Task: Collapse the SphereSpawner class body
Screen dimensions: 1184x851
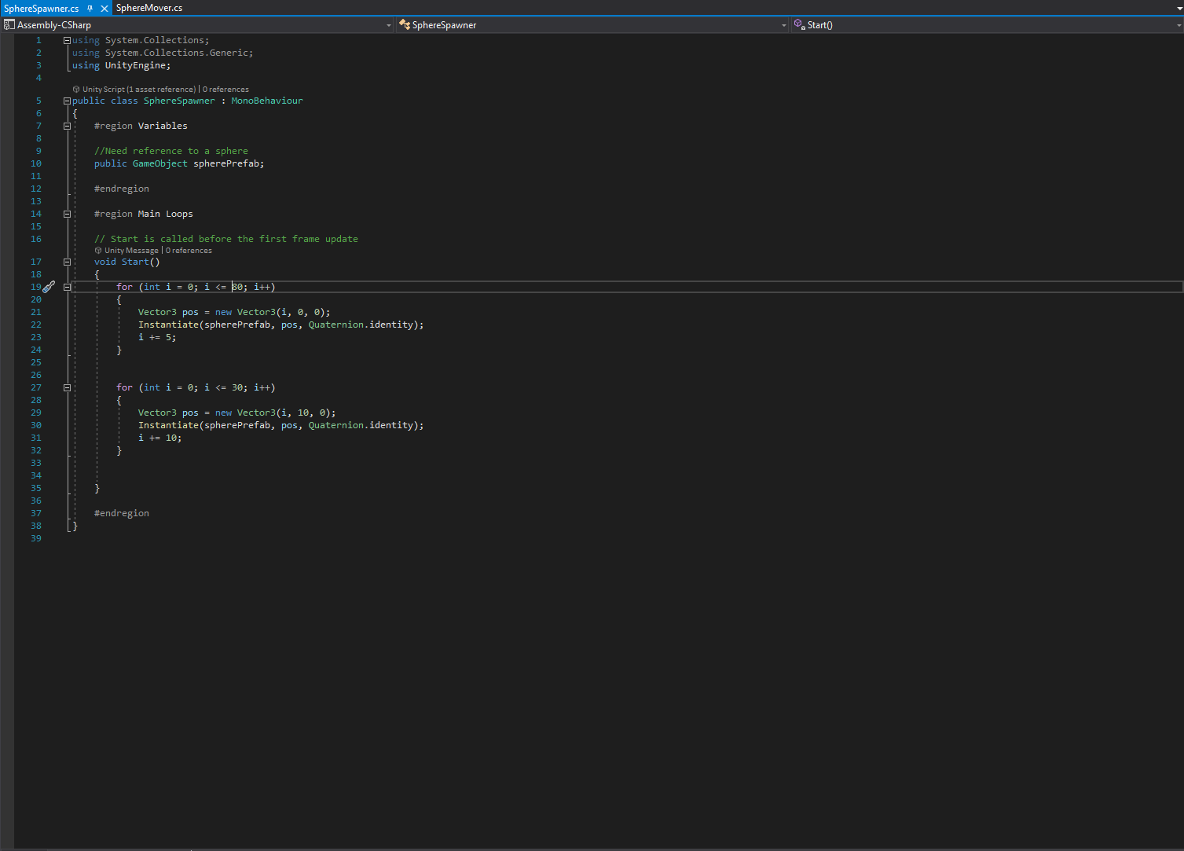Action: (x=67, y=100)
